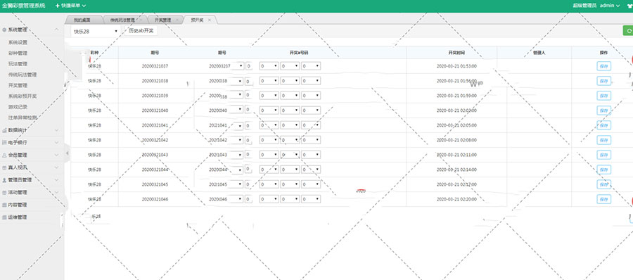Screen dimensions: 633x280
Task: Click the 历史ab开奖 button
Action: (141, 31)
